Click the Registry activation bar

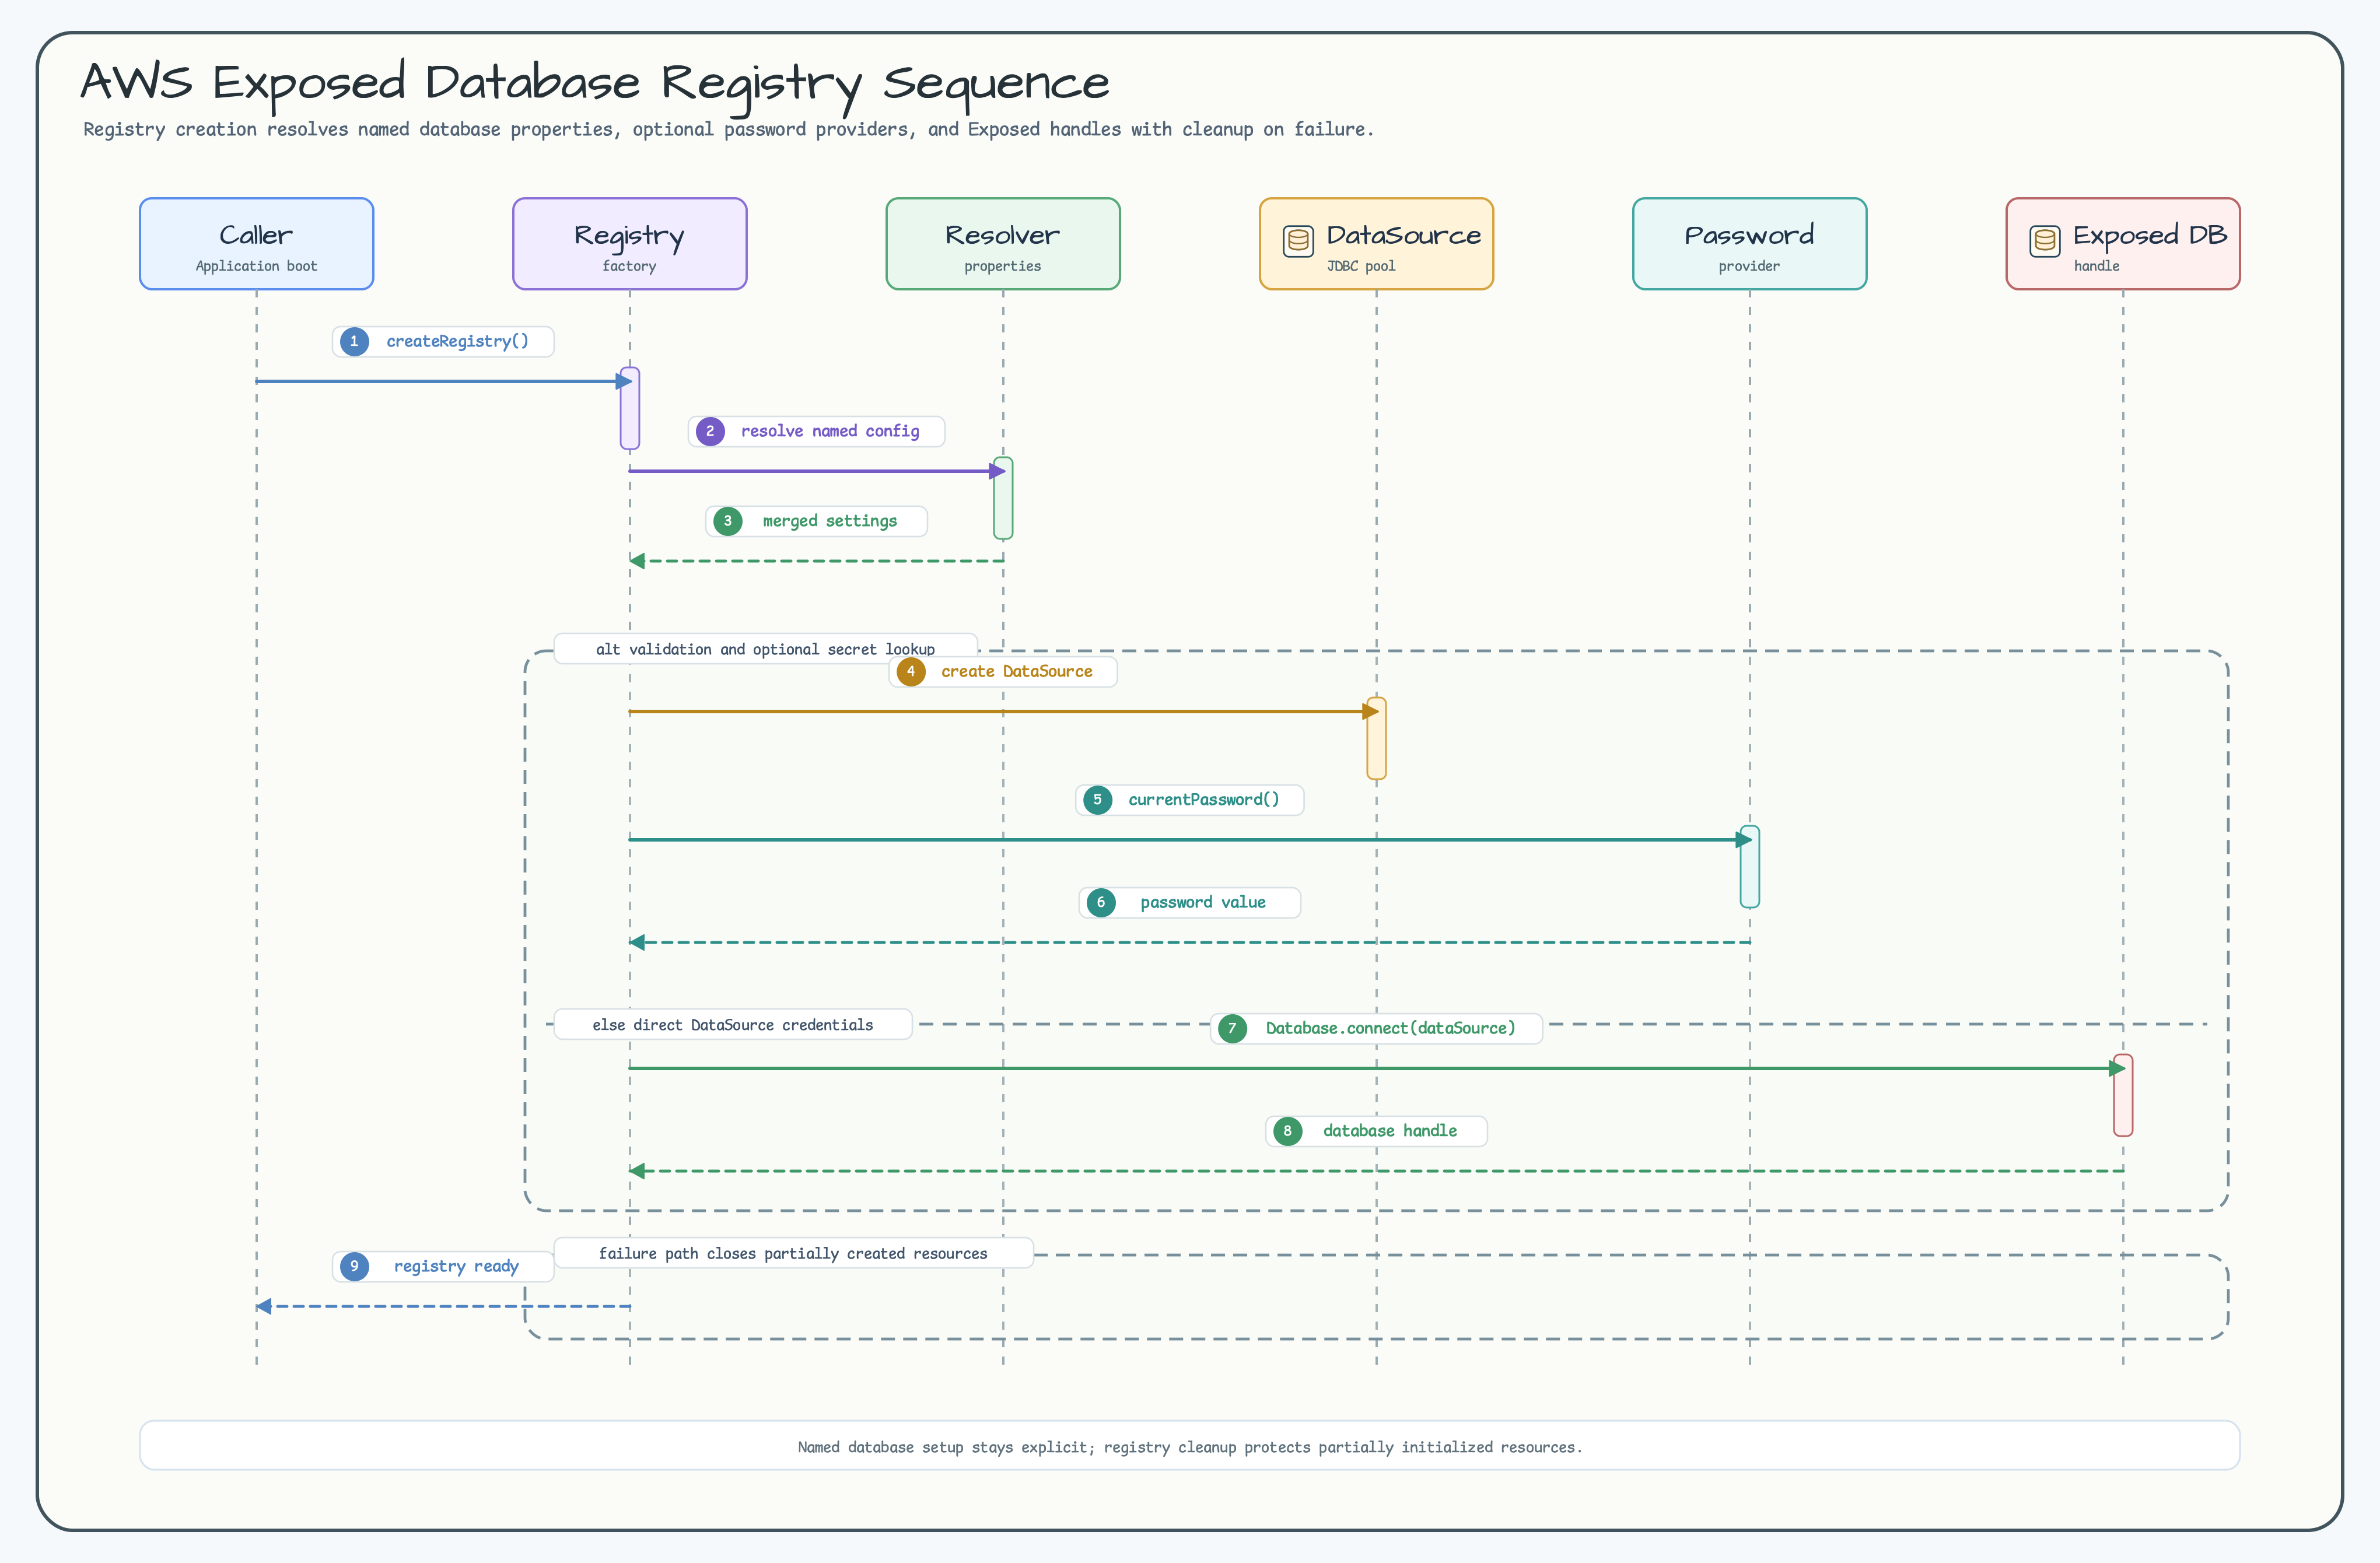point(630,409)
